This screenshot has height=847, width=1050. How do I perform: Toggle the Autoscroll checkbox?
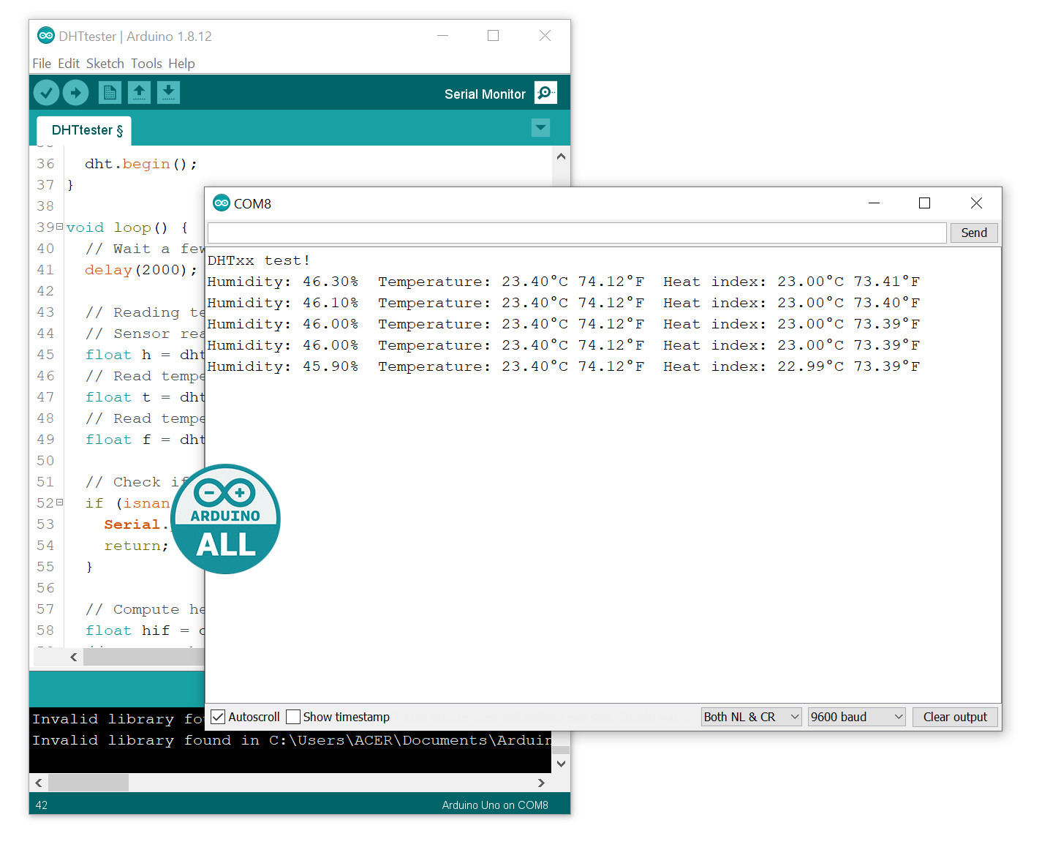[x=218, y=717]
